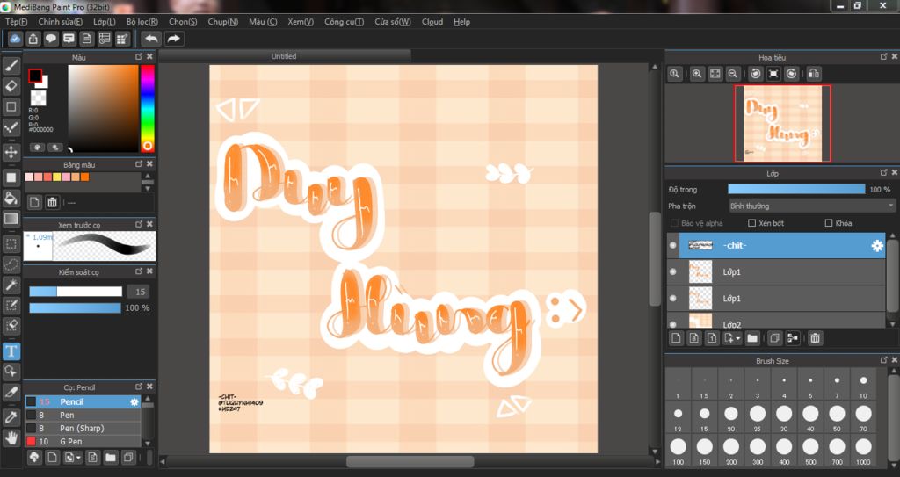Open the Chỉnh sửa(E) menu
Viewport: 900px width, 477px height.
tap(61, 22)
